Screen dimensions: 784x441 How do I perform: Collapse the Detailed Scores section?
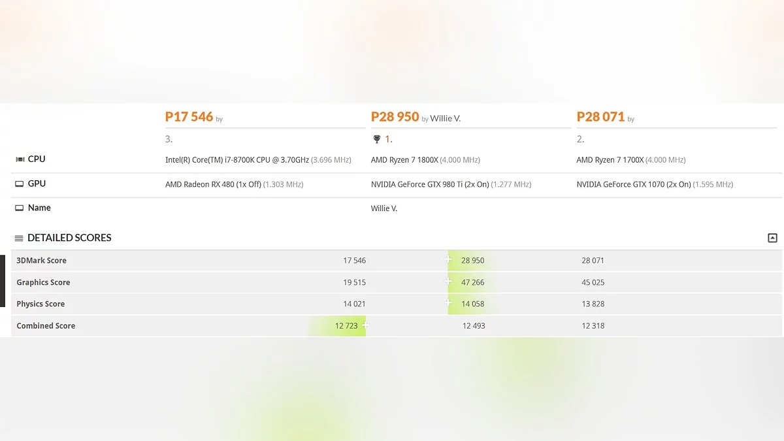pyautogui.click(x=772, y=238)
